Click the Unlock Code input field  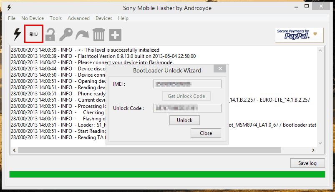(x=187, y=108)
